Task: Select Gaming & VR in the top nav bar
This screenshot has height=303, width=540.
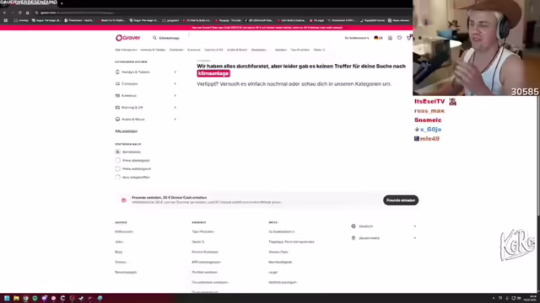Action: [x=213, y=50]
